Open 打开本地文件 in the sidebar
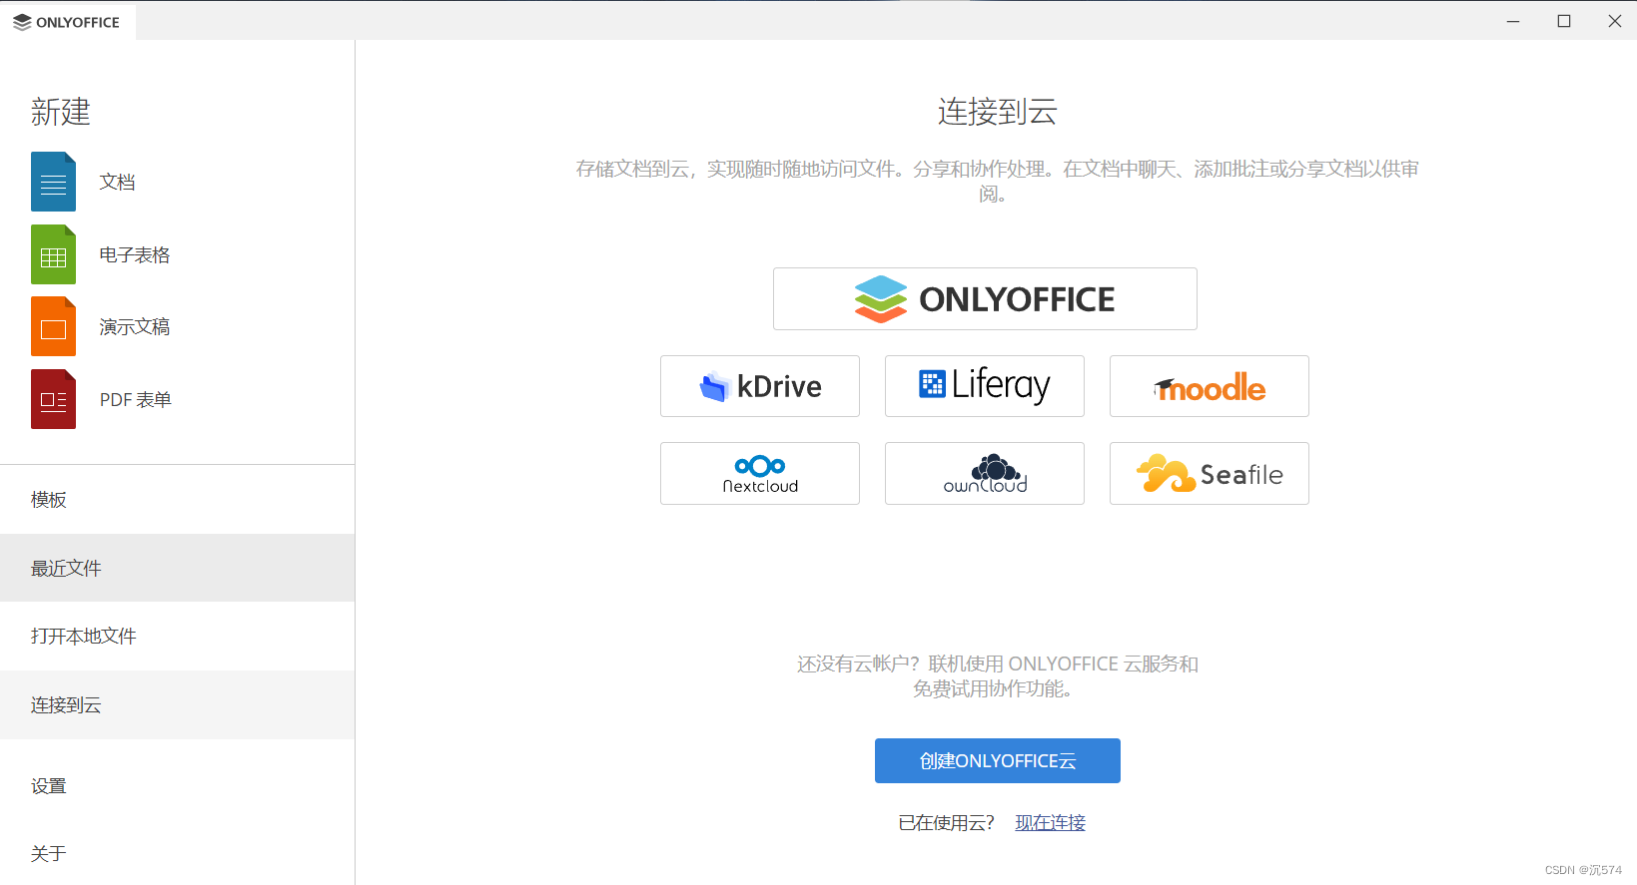 177,636
